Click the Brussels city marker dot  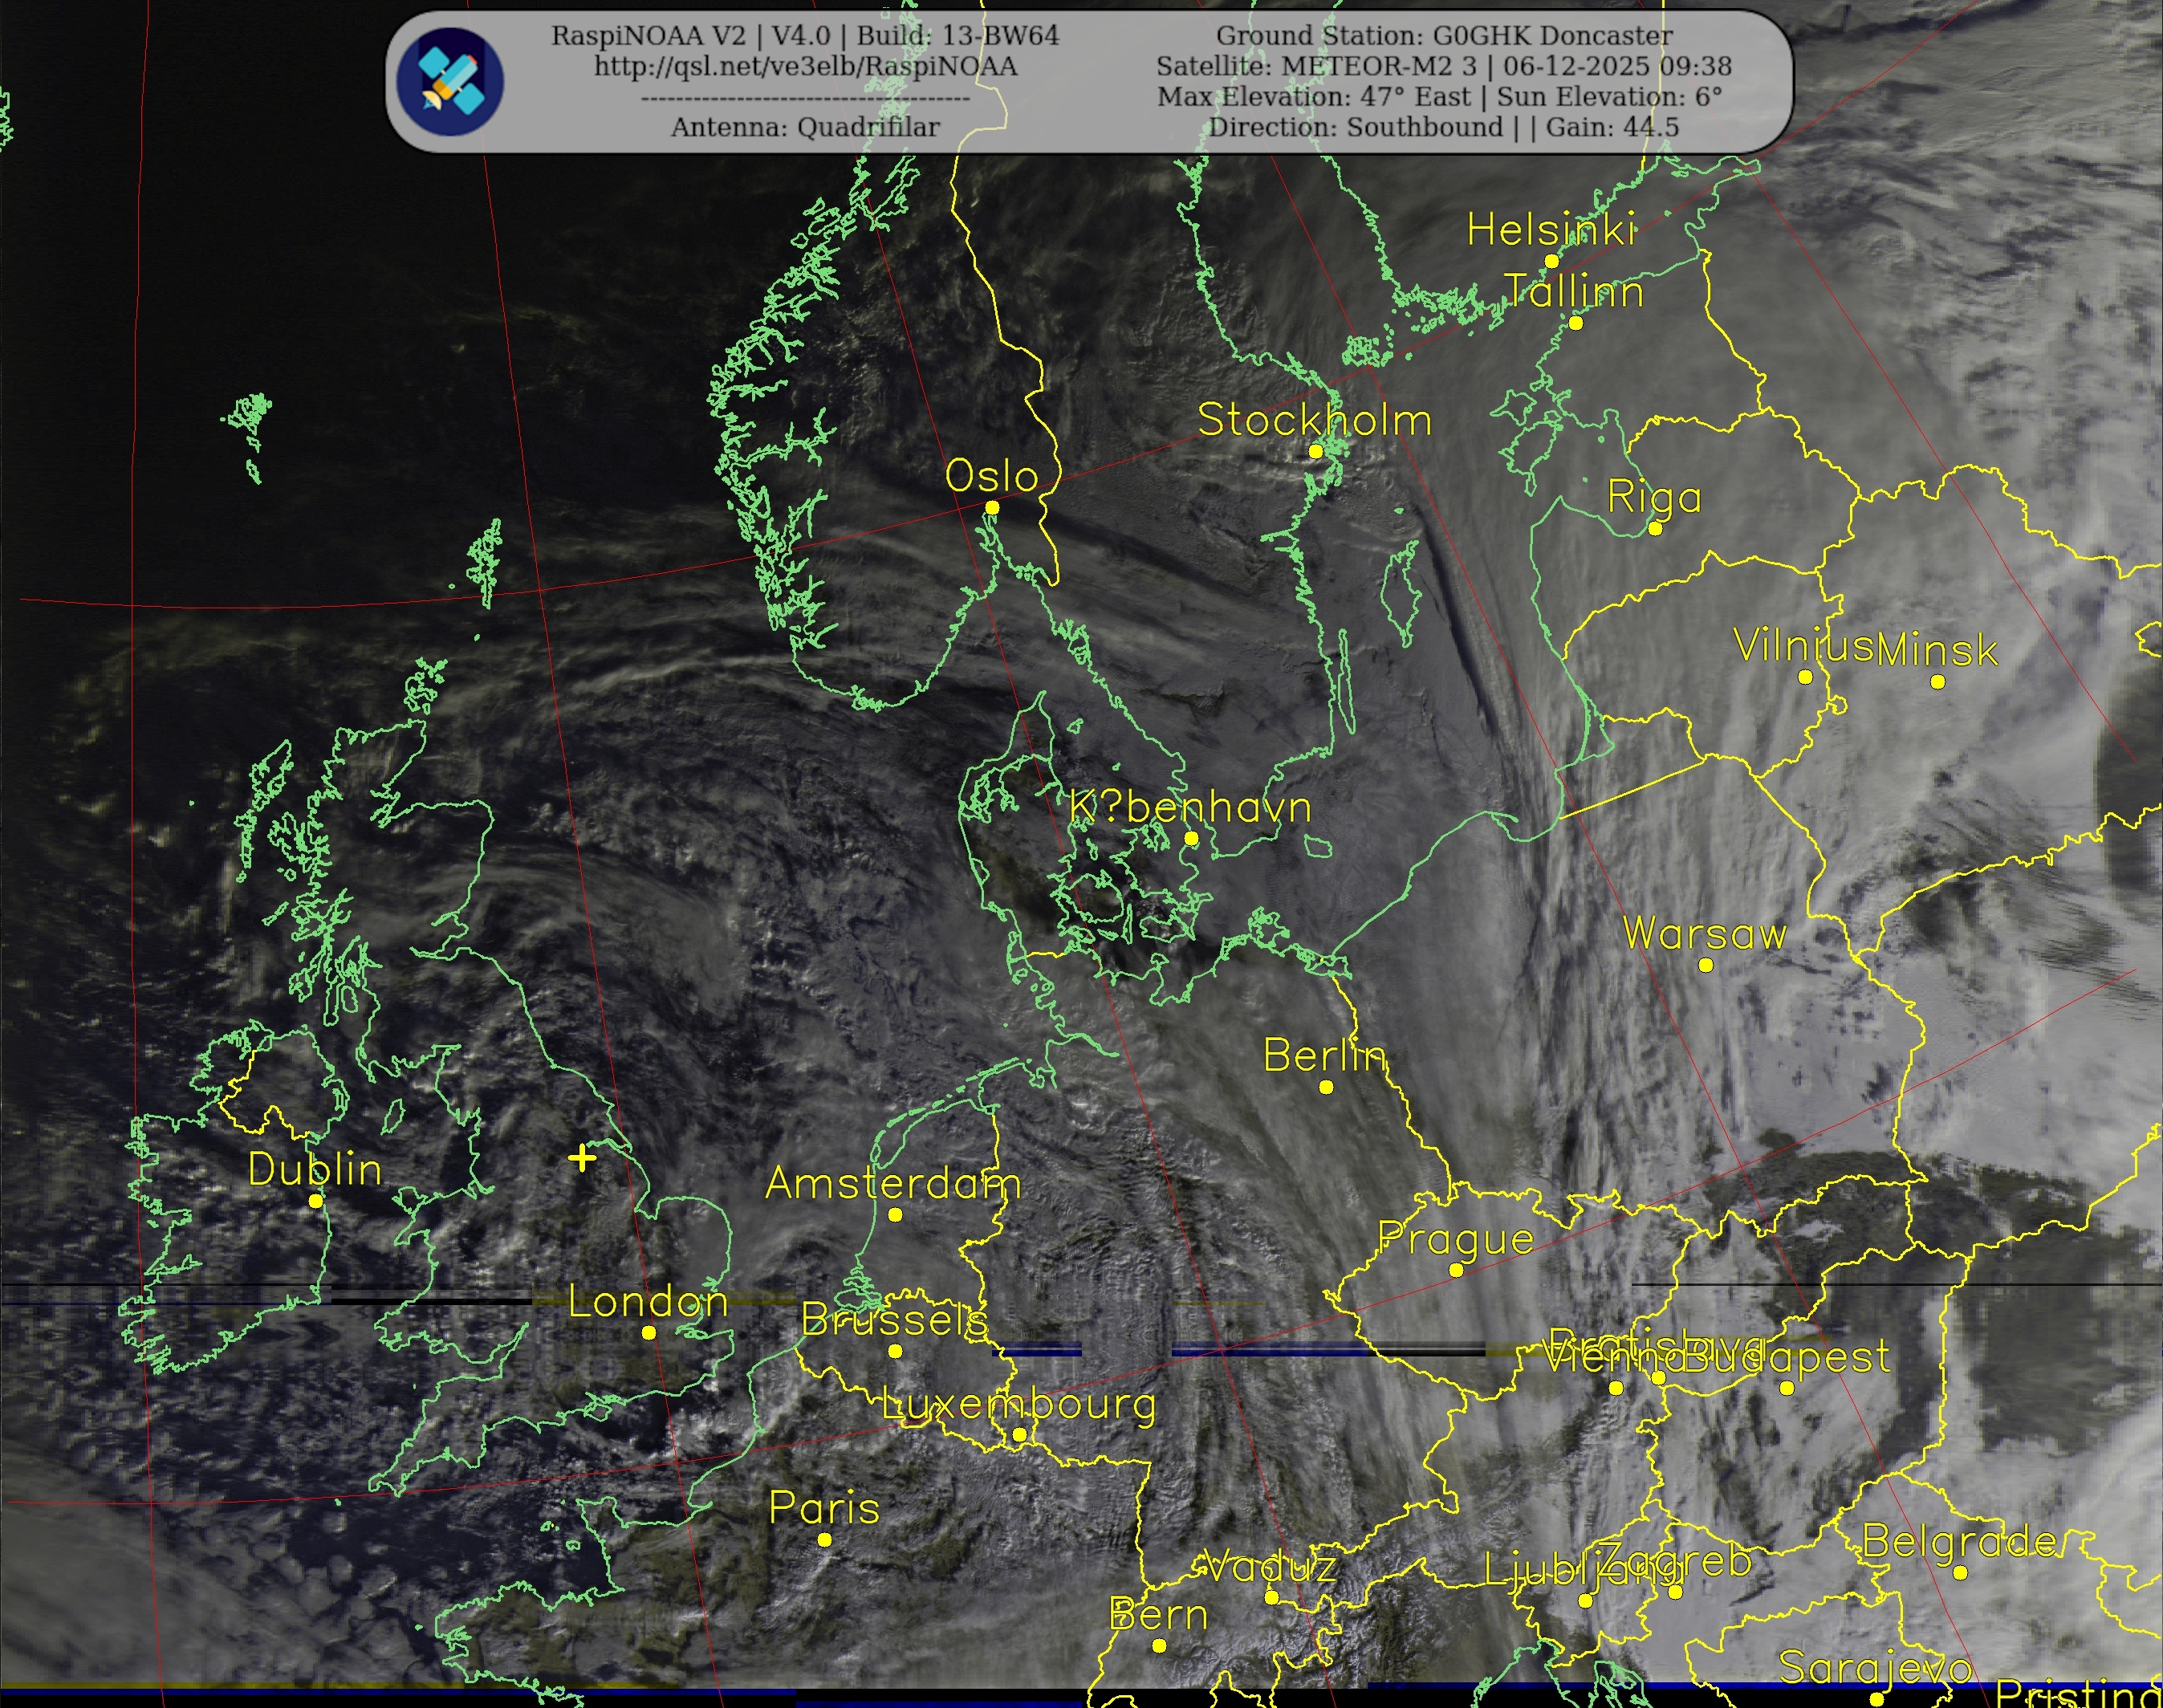pos(896,1351)
